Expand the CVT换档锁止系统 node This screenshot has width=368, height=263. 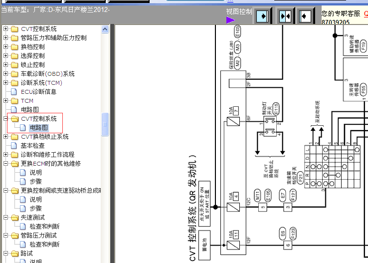point(6,136)
